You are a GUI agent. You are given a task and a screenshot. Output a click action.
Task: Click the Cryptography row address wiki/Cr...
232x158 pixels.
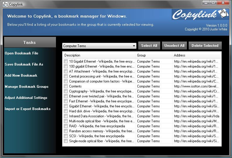197,91
